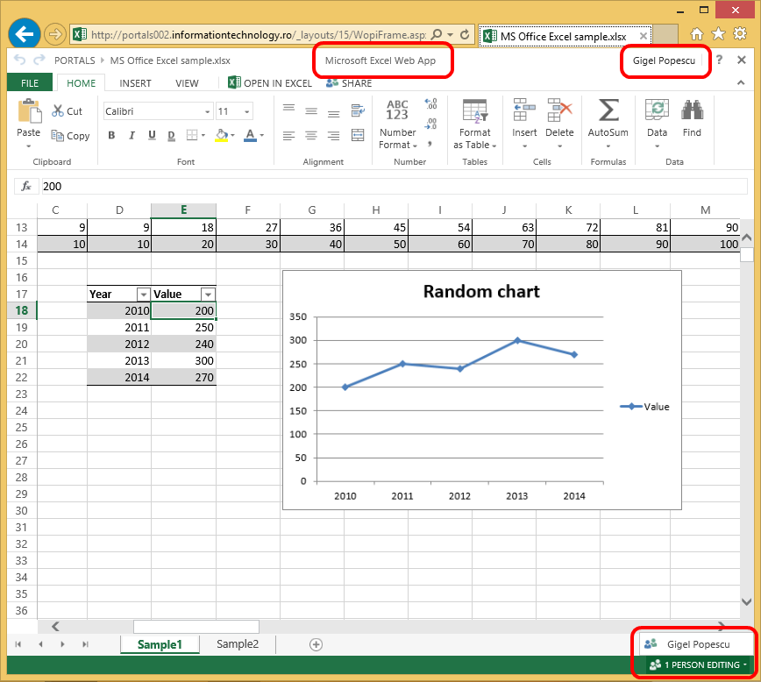Open the Data refresh menu
This screenshot has height=682, width=761.
[658, 124]
